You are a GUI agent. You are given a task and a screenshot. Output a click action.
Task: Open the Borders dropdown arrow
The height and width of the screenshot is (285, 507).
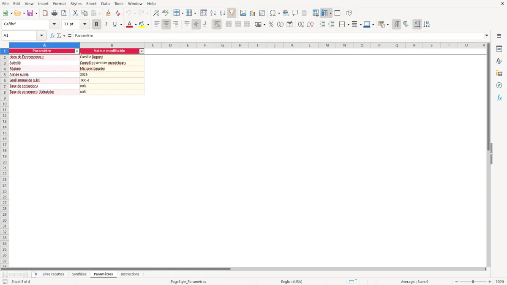coord(348,24)
